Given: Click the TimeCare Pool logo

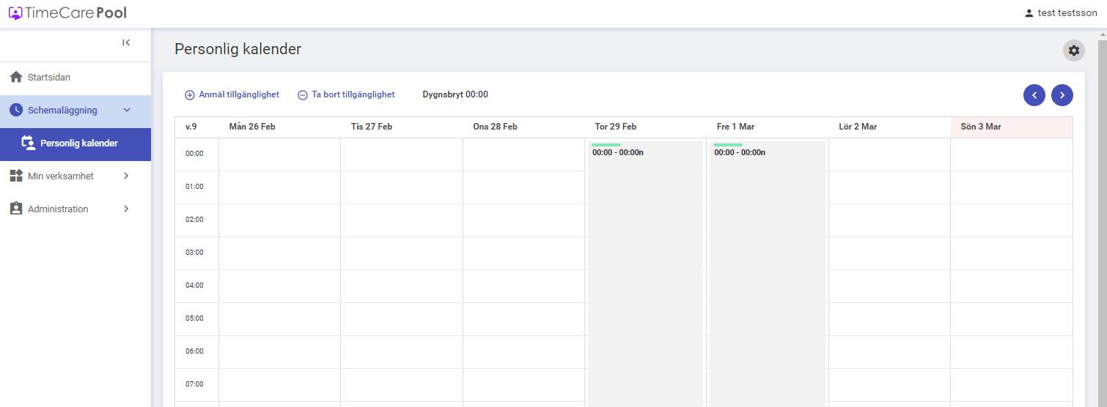Looking at the screenshot, I should point(67,12).
